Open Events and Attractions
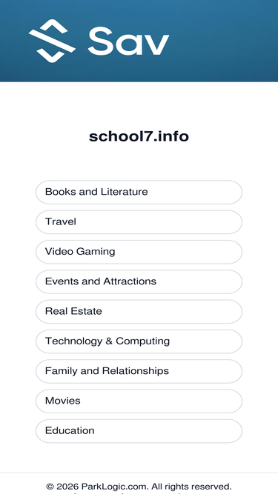The height and width of the screenshot is (494, 278). pyautogui.click(x=139, y=281)
